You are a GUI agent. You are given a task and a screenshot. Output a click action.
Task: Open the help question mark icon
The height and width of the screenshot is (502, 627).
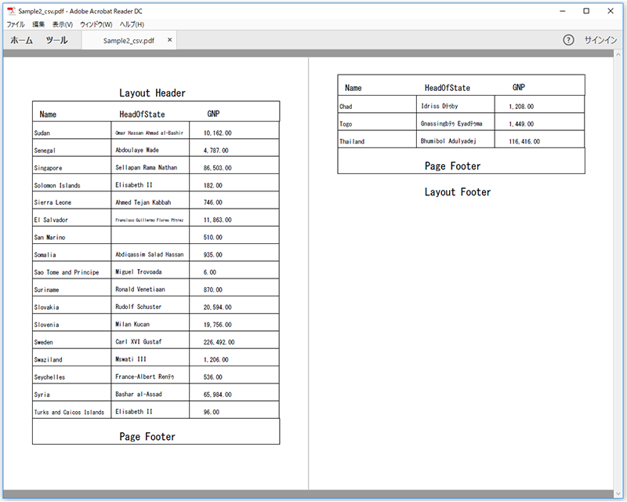[568, 40]
